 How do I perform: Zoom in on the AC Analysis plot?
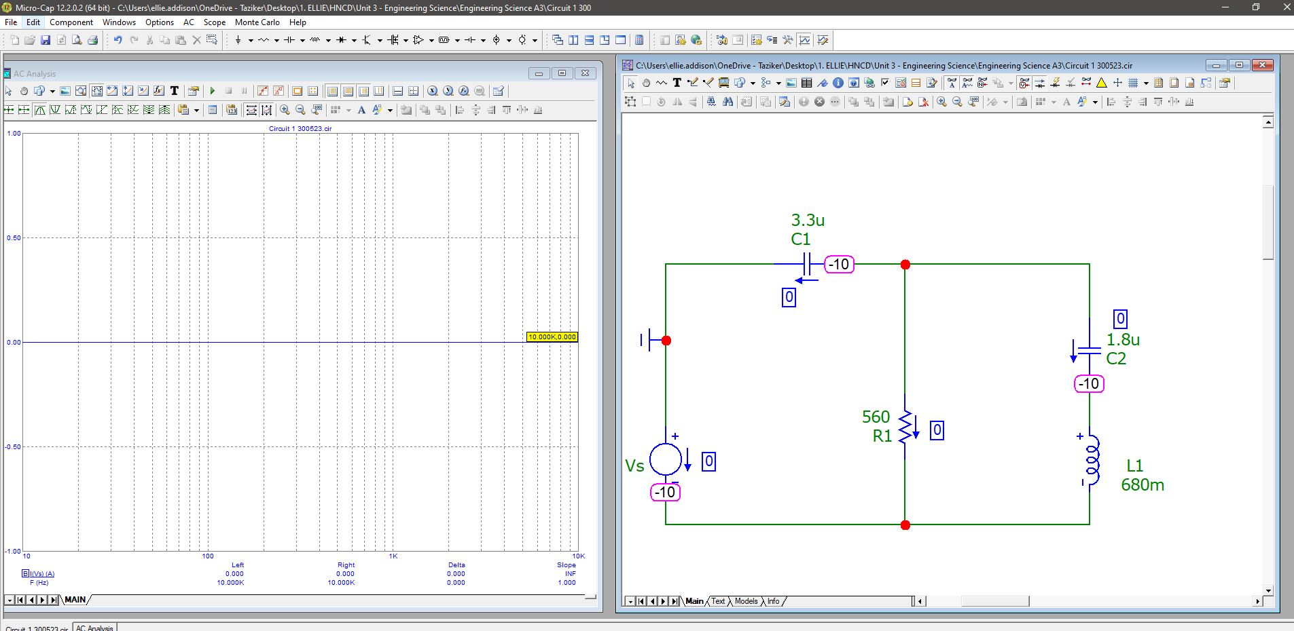(285, 110)
